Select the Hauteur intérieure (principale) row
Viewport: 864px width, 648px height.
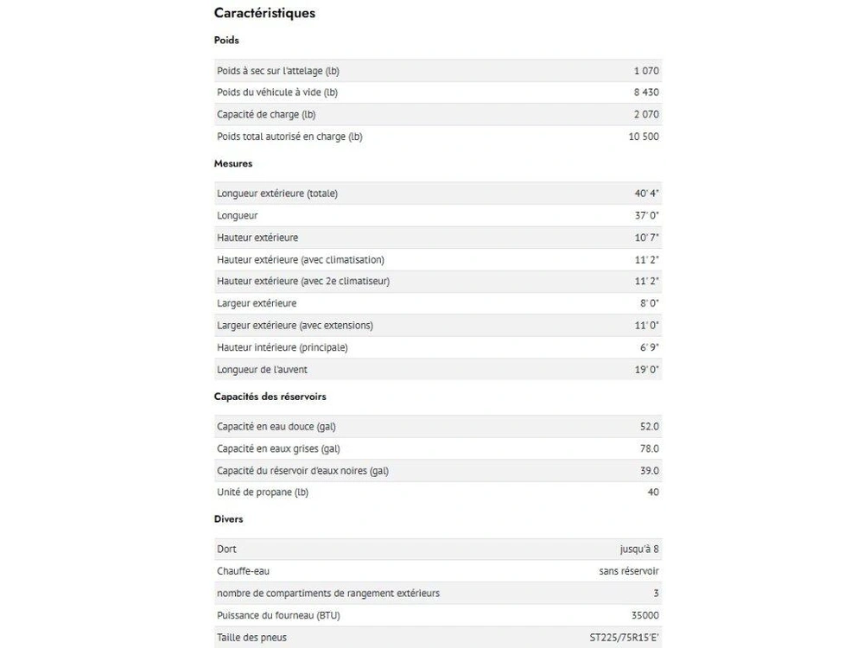[x=438, y=347]
